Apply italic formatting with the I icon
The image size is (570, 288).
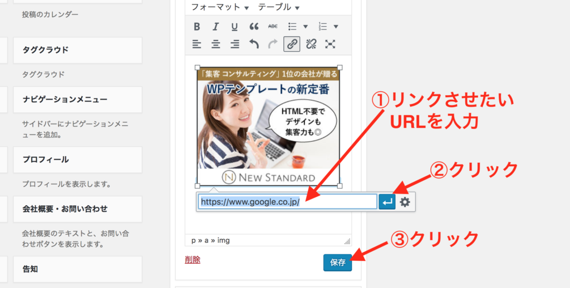point(216,26)
